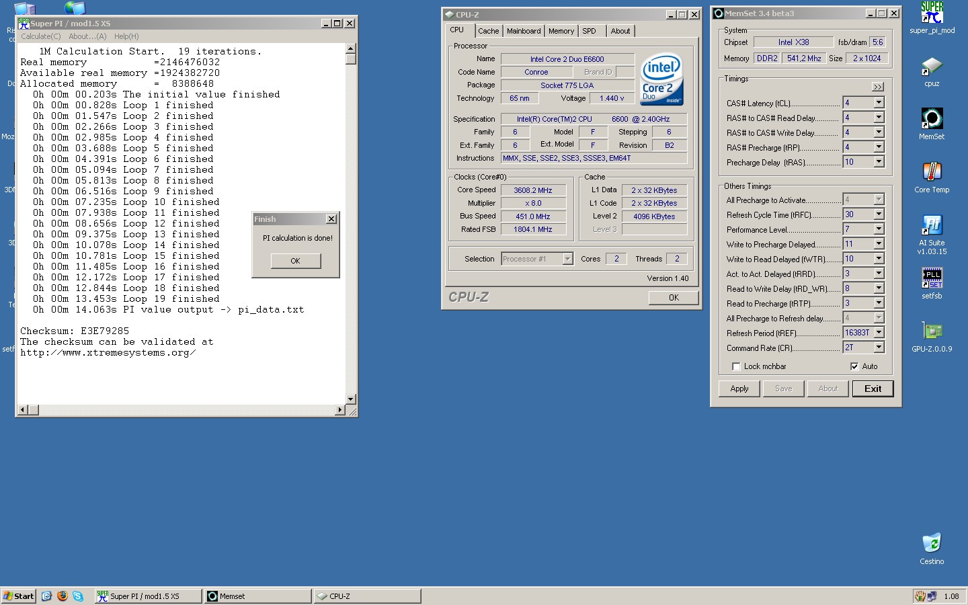Viewport: 968px width, 605px height.
Task: Click the Skype quick launch icon
Action: (x=78, y=596)
